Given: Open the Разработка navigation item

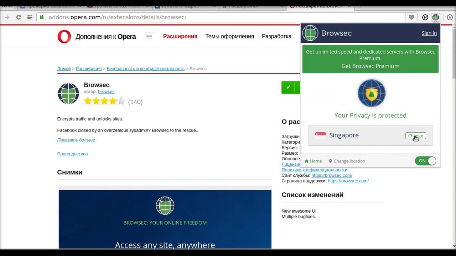Looking at the screenshot, I should coord(276,36).
